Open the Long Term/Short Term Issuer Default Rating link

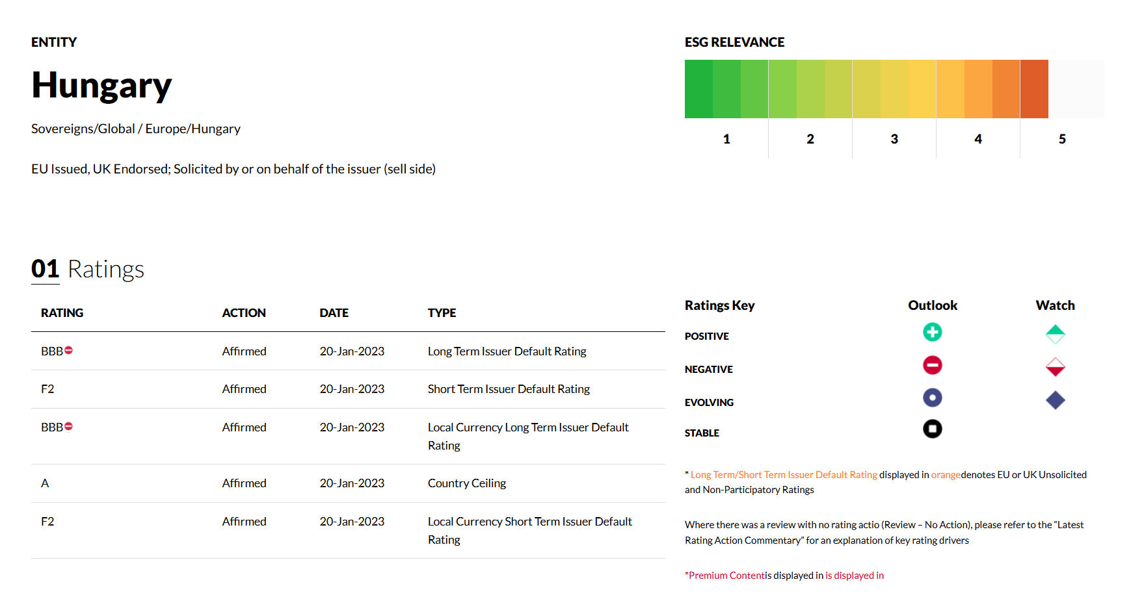[784, 475]
